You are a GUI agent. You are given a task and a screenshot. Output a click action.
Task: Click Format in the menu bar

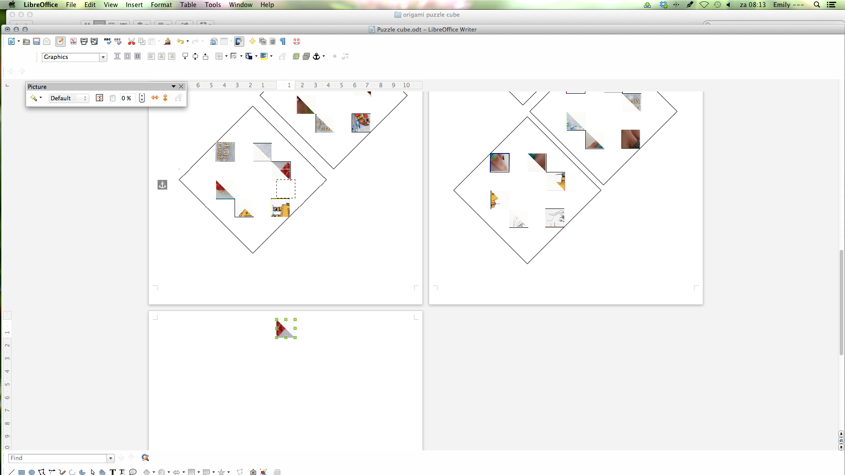click(x=162, y=5)
